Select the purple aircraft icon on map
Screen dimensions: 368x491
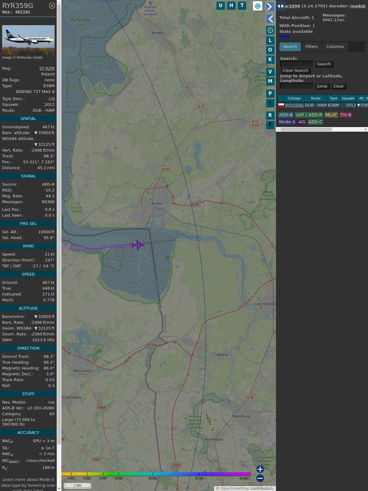138,245
